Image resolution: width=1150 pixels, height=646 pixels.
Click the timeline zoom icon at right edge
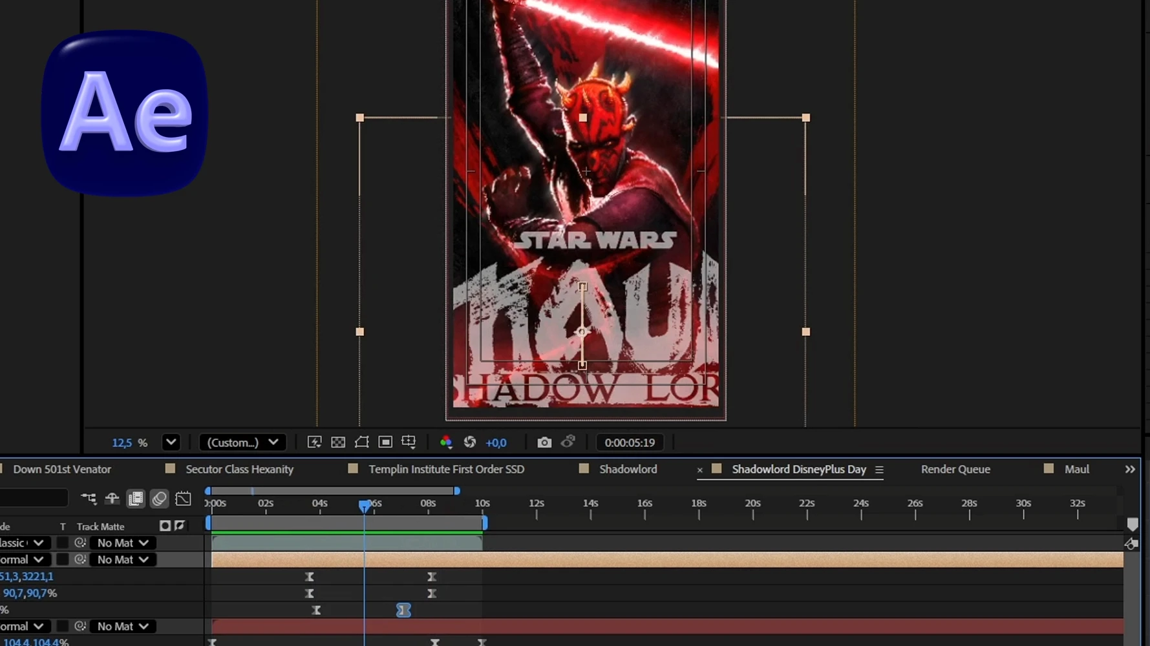[1131, 544]
